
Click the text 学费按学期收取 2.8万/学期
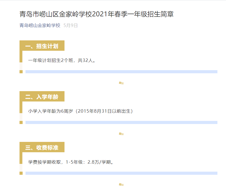[71, 162]
